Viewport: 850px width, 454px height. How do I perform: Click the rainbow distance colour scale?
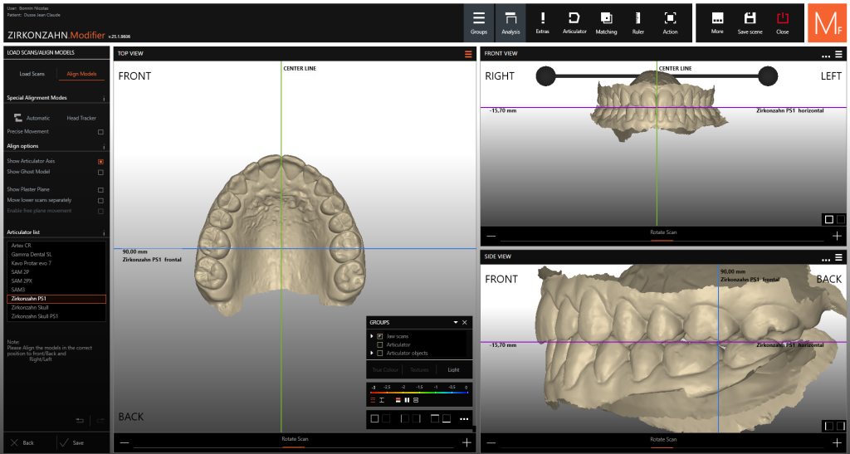(419, 391)
